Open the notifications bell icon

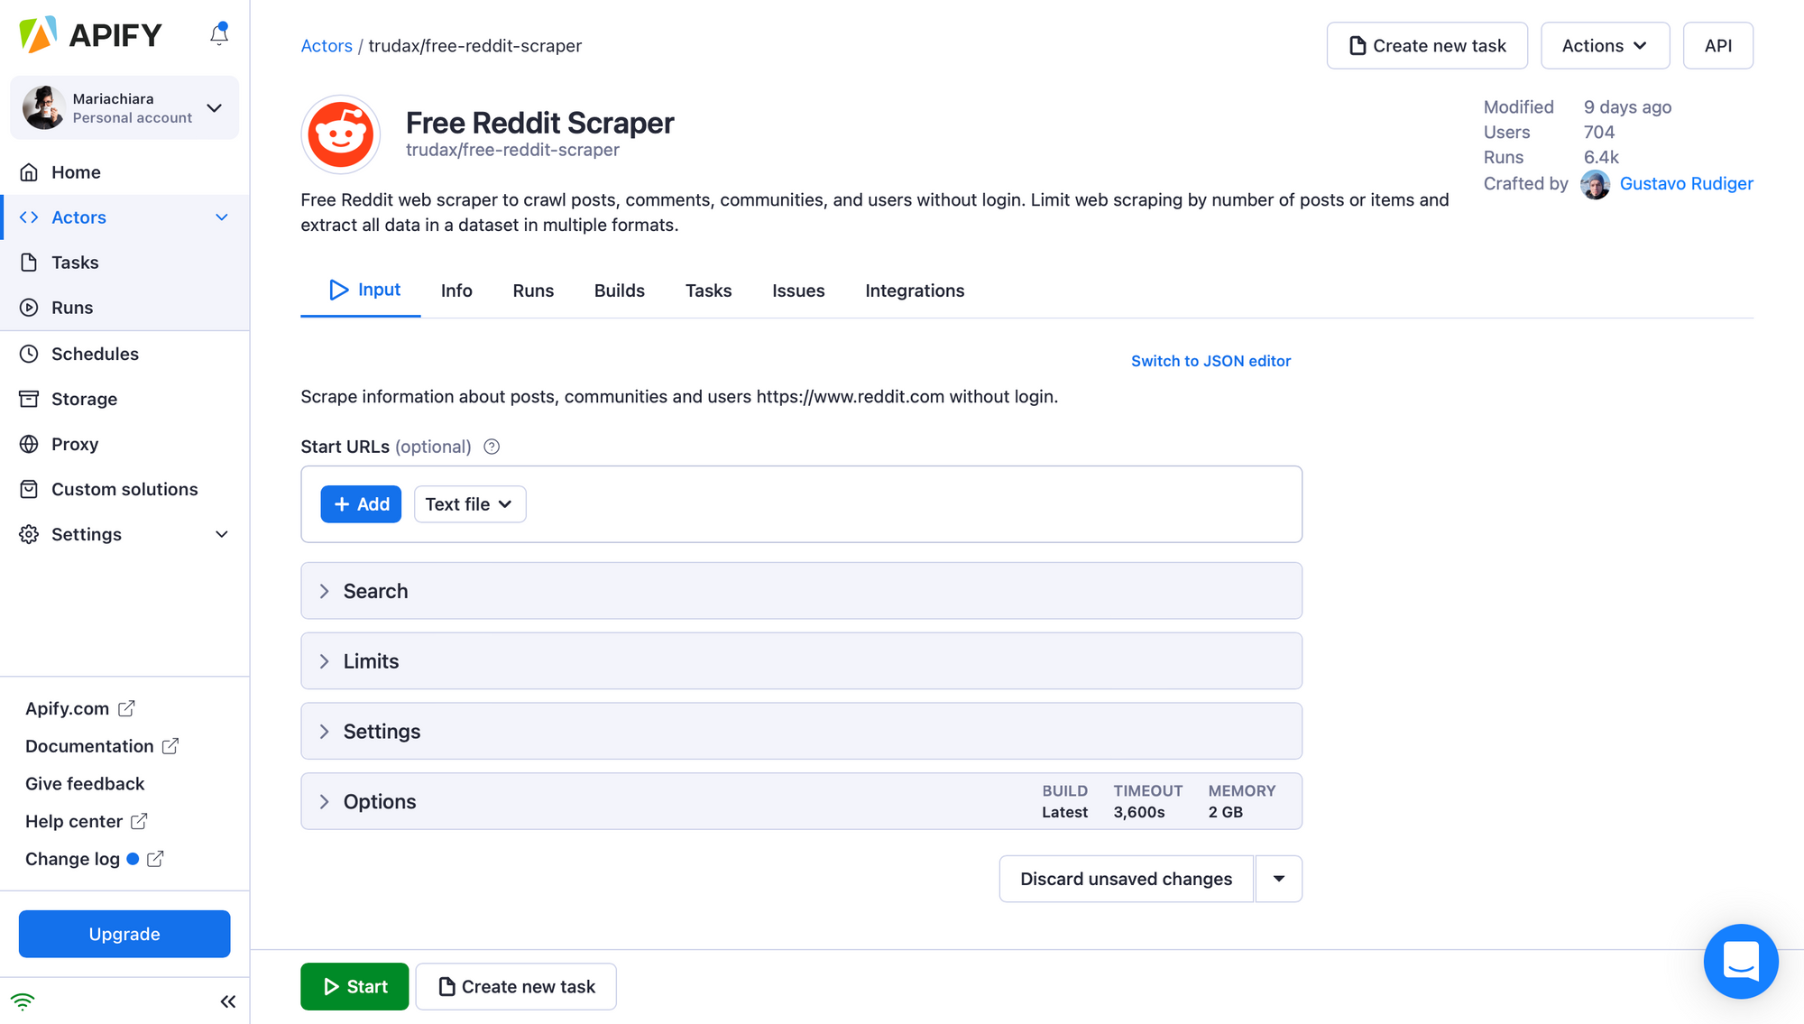point(219,34)
